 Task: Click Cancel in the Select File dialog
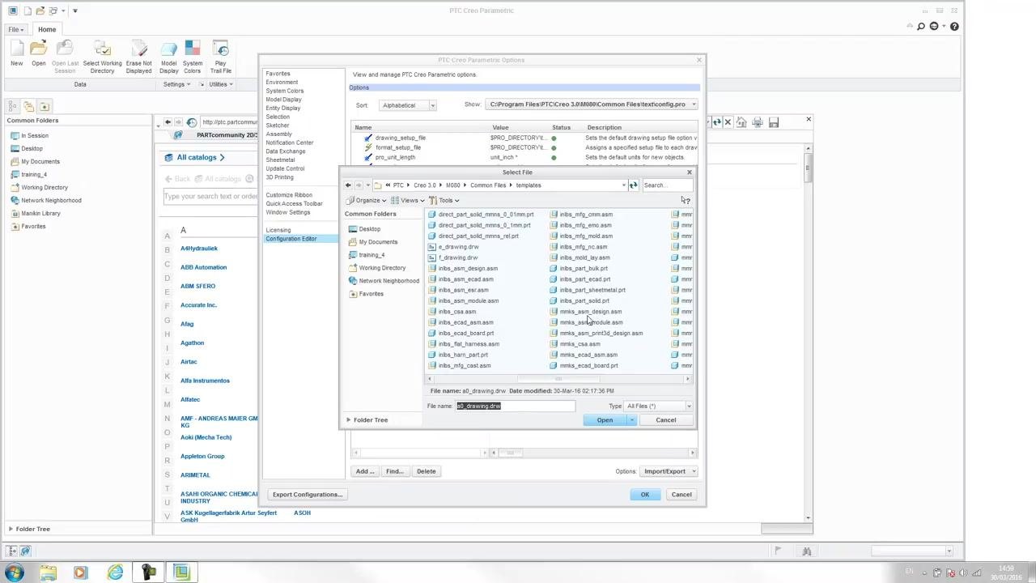[665, 419]
